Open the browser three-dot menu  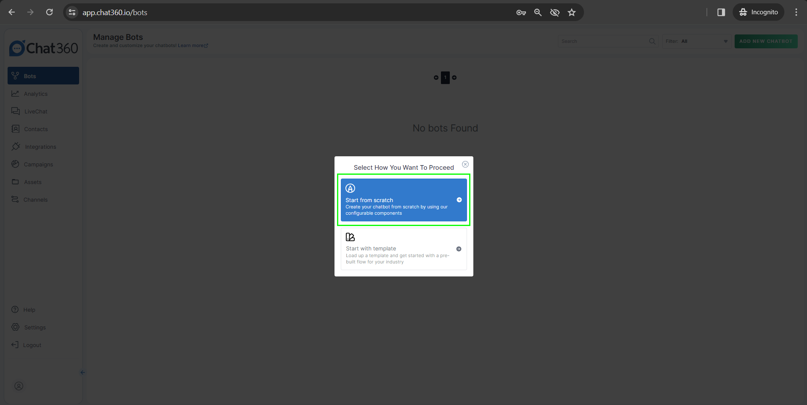tap(796, 12)
